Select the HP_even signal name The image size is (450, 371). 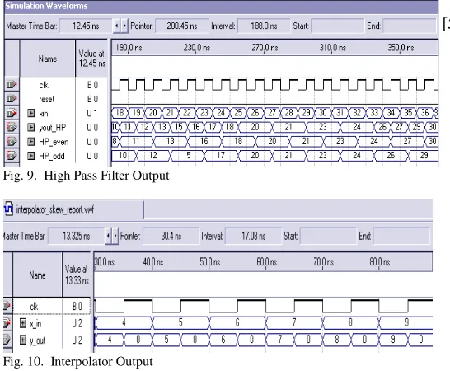54,142
